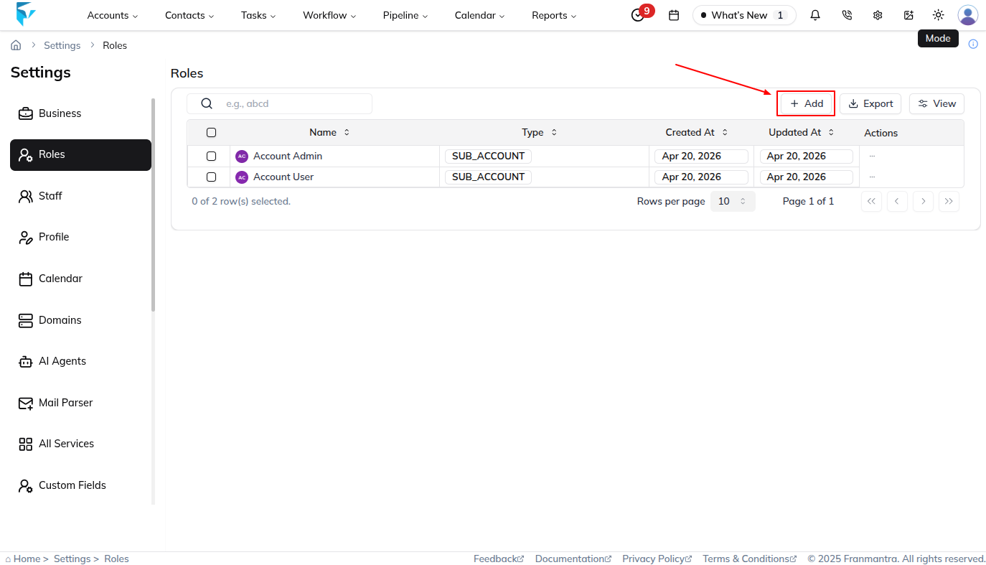Open AI Agents in settings sidebar
Screen dimensions: 986x565
point(80,361)
